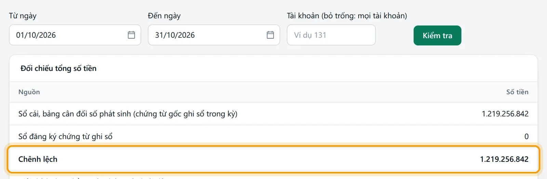Viewport: 547px width, 179px height.
Task: Click the Kiểm tra button
Action: click(437, 35)
